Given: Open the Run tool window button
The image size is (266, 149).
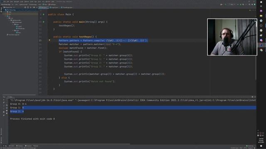Looking at the screenshot, I should [x=5, y=146].
